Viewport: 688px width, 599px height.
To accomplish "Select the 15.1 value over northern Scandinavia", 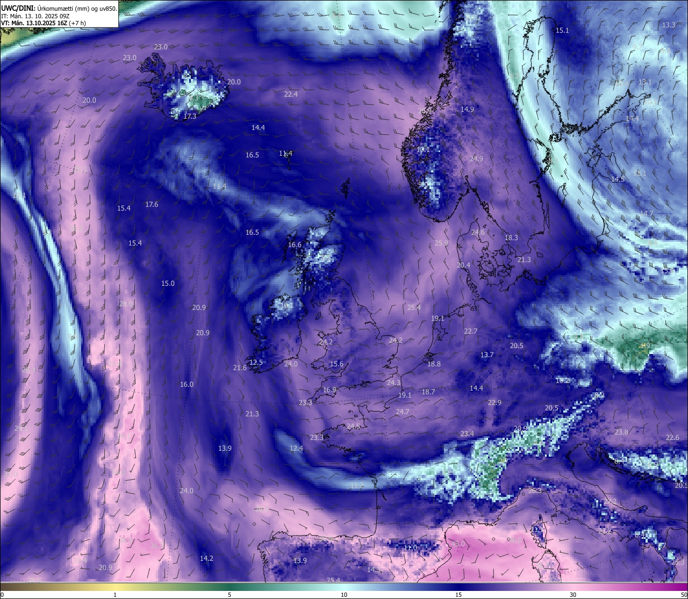I will click(x=562, y=31).
